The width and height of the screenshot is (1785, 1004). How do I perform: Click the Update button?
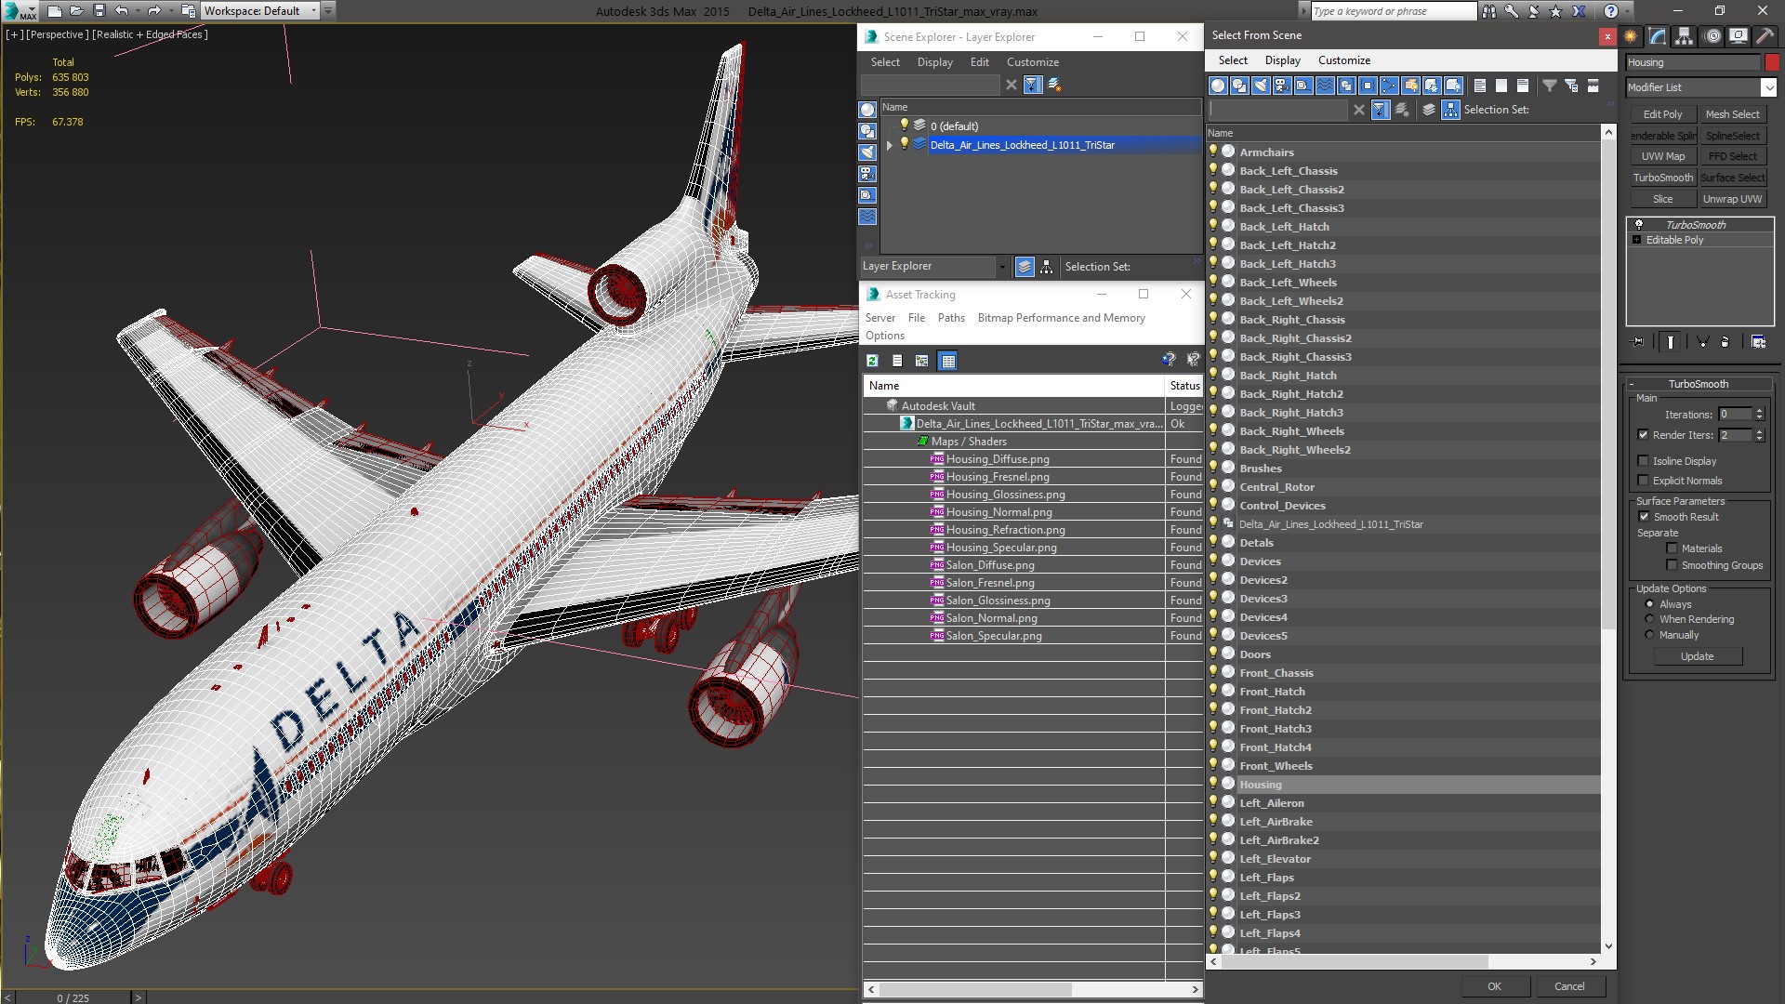(x=1697, y=656)
